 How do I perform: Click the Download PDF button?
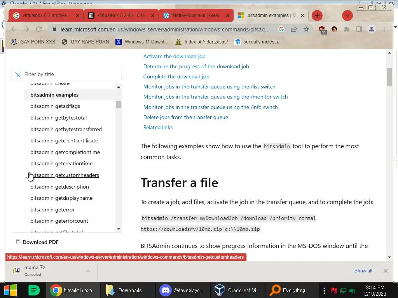[37, 242]
